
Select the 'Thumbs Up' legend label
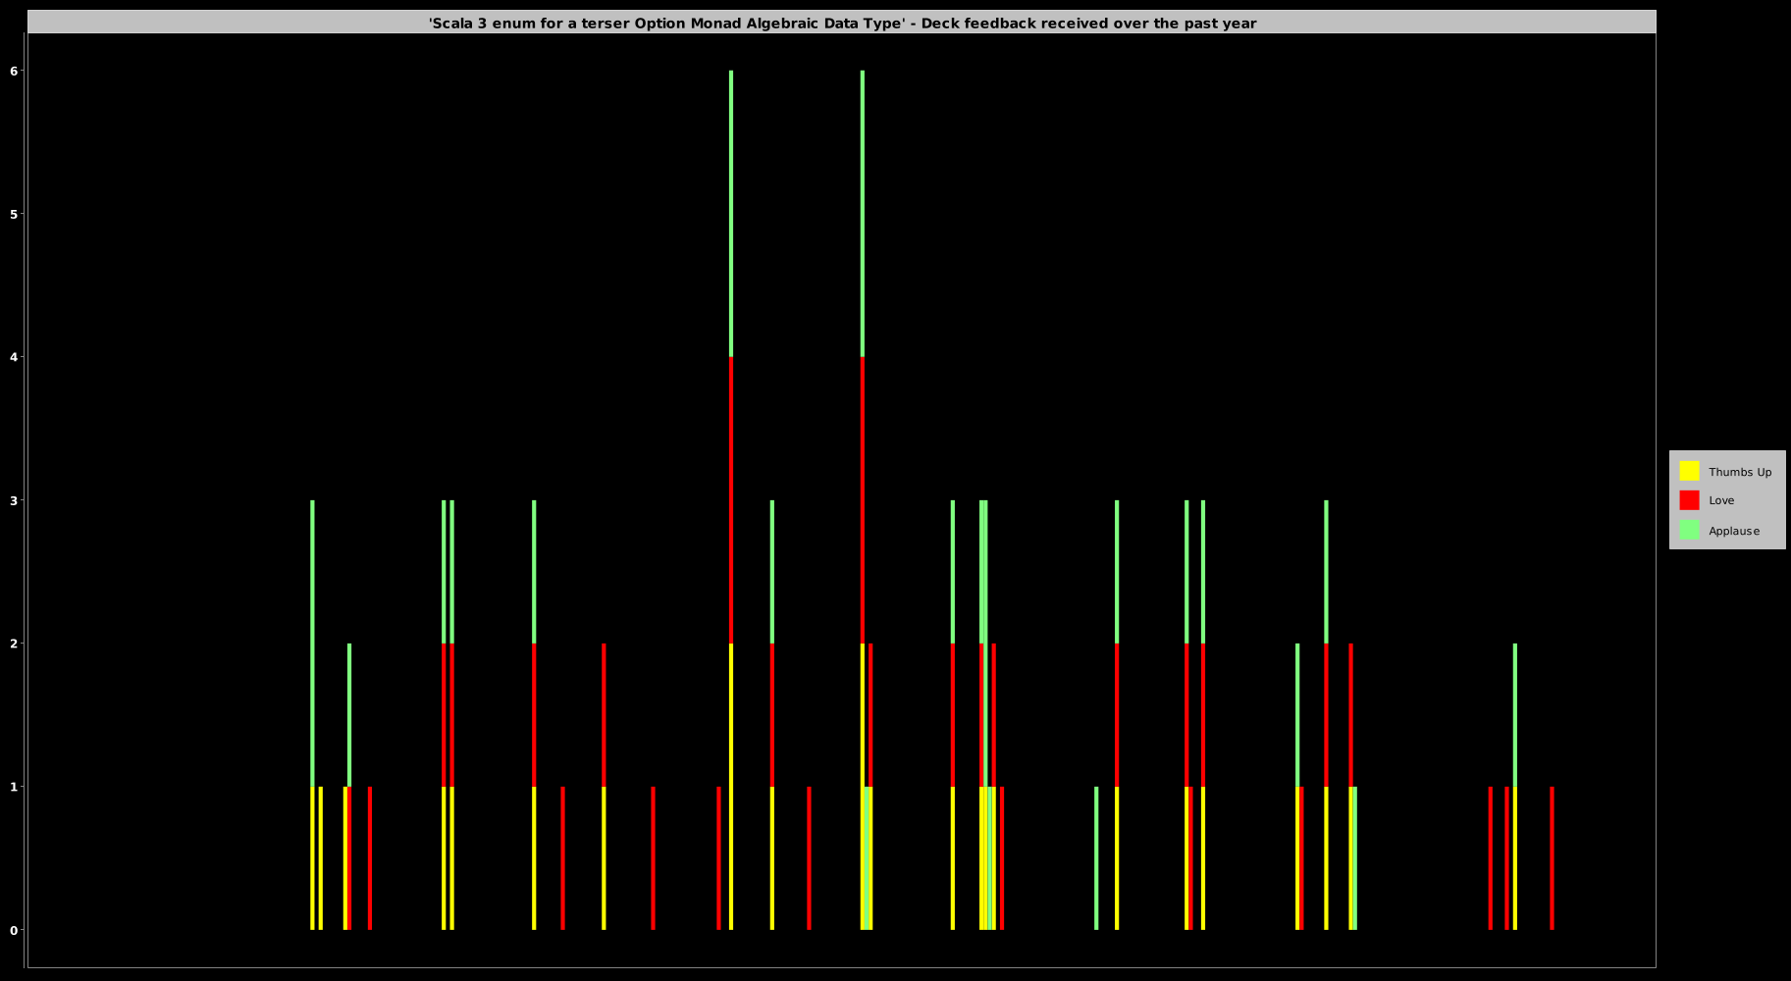1740,472
